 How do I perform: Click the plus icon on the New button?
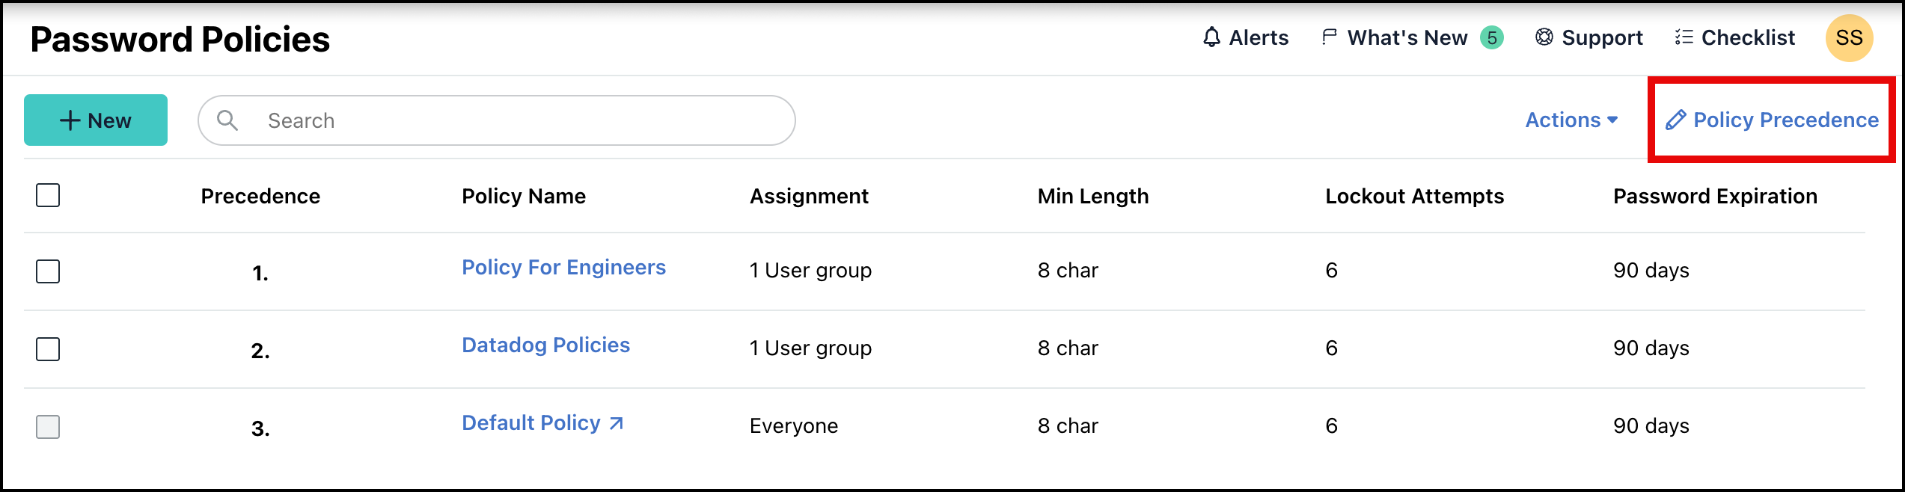click(x=68, y=120)
